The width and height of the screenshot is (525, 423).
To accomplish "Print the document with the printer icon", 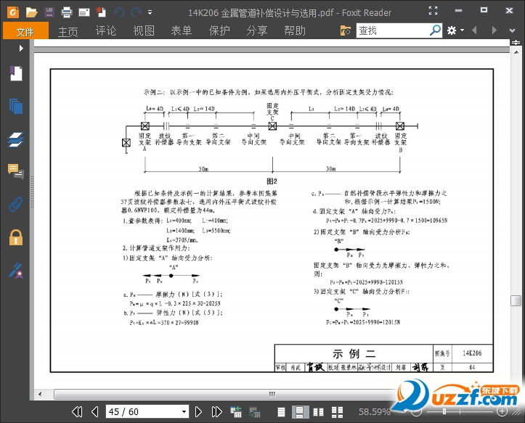I will pyautogui.click(x=67, y=13).
